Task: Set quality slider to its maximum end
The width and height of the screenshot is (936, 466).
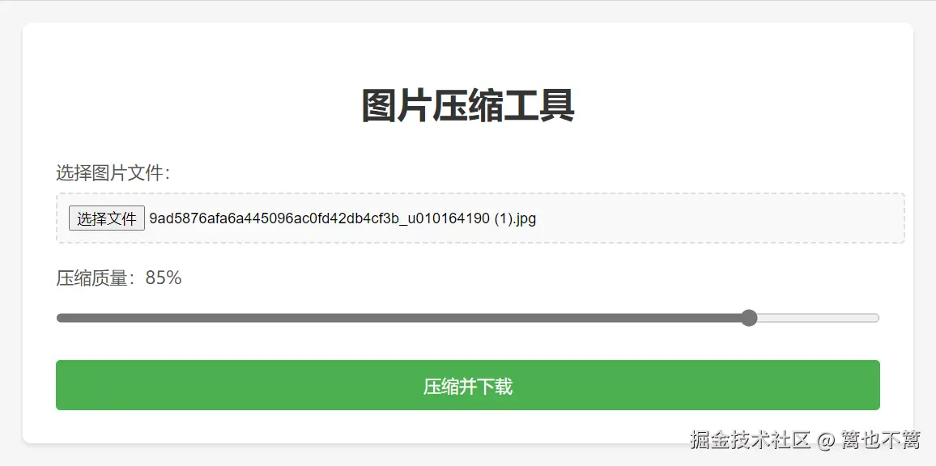Action: point(878,318)
